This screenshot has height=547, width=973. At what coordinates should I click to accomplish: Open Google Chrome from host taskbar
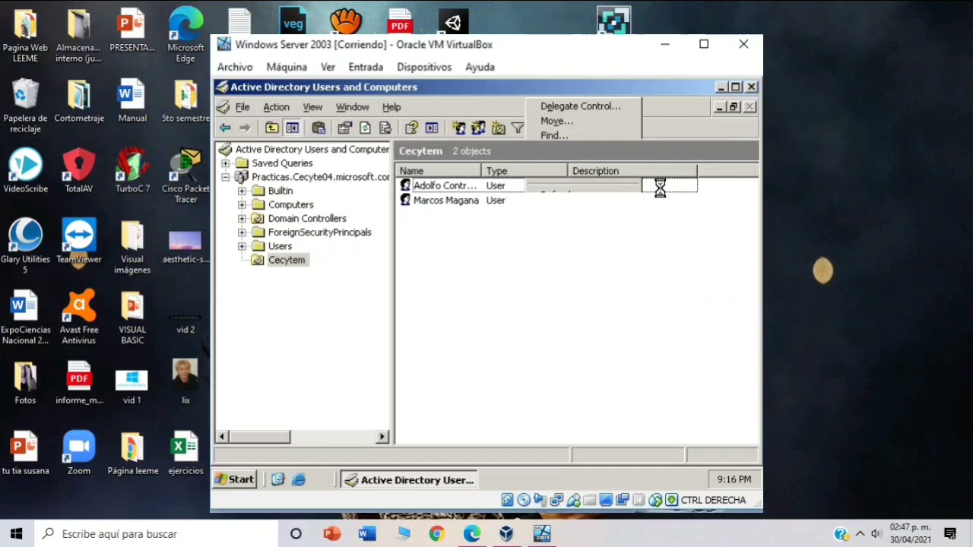point(436,534)
